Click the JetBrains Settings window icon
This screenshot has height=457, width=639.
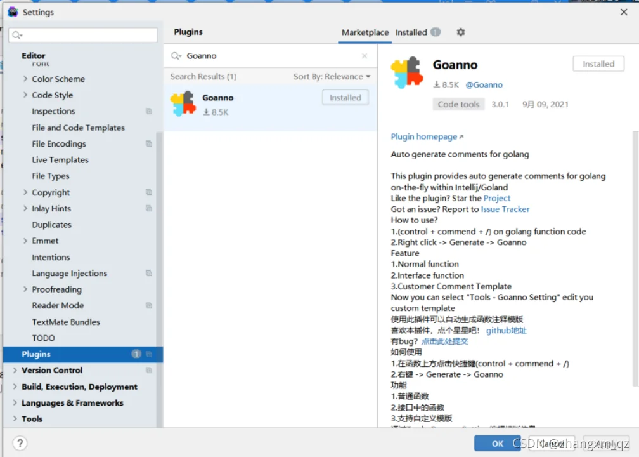tap(13, 12)
